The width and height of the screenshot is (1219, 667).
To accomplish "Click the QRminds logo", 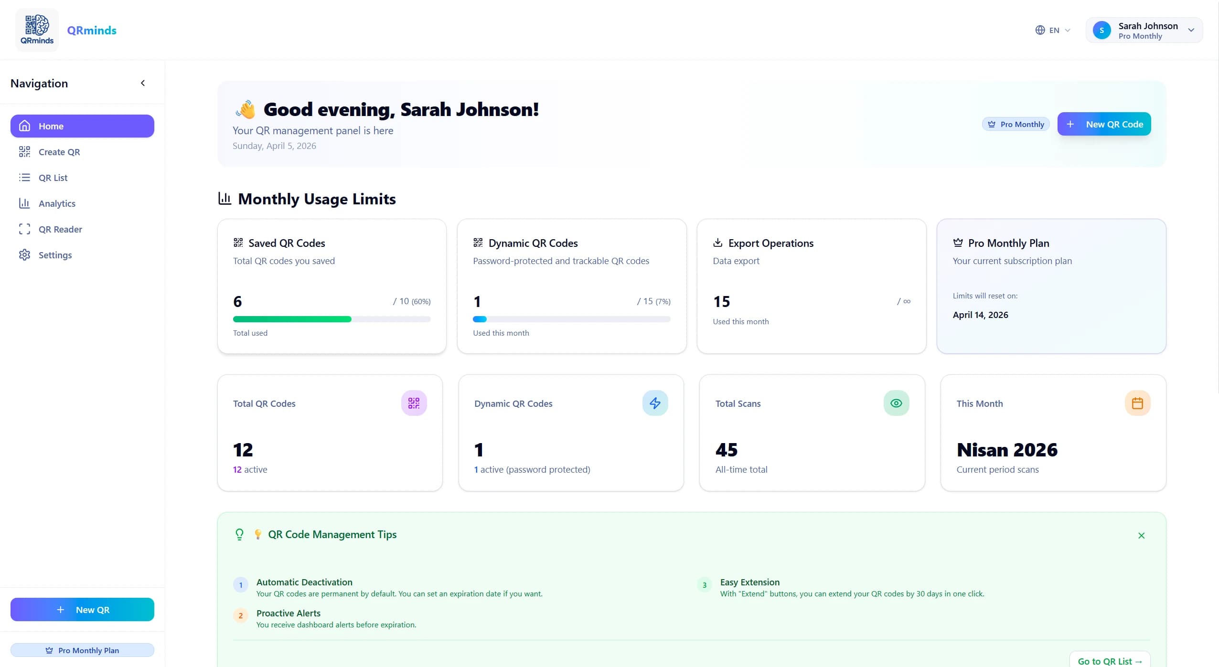I will [x=37, y=29].
